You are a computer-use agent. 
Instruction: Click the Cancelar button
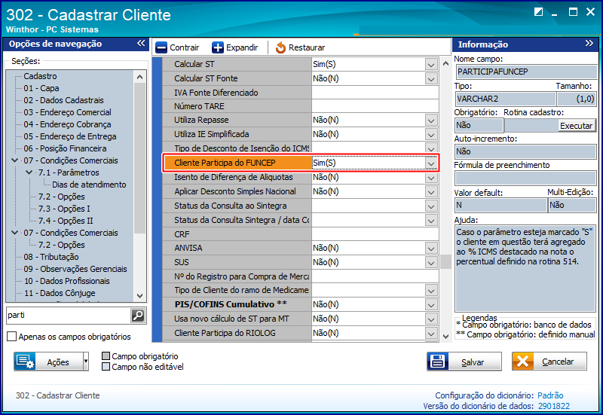(x=549, y=362)
